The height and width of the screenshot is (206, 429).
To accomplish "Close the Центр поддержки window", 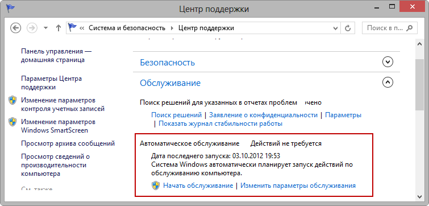I will (x=413, y=6).
